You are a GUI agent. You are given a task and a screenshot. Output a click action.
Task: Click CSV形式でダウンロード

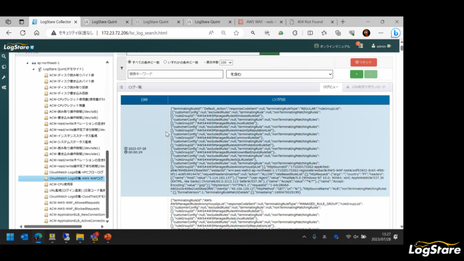[x=366, y=87]
